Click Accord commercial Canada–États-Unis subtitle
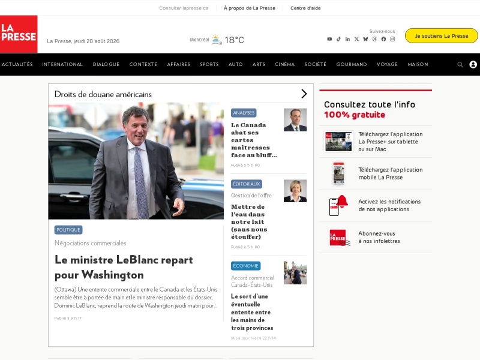480x360 pixels. point(253,281)
